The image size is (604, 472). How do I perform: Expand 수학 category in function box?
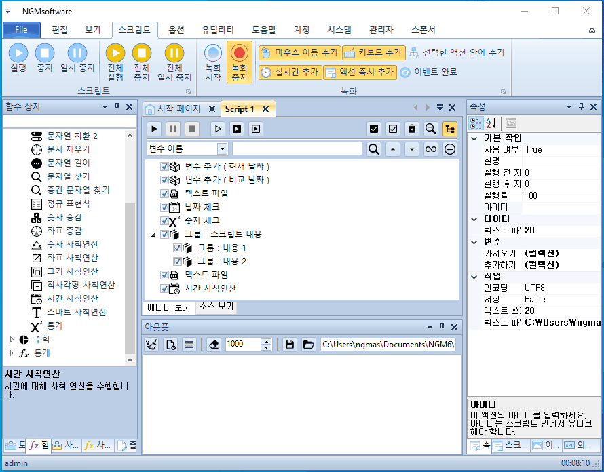click(x=12, y=339)
